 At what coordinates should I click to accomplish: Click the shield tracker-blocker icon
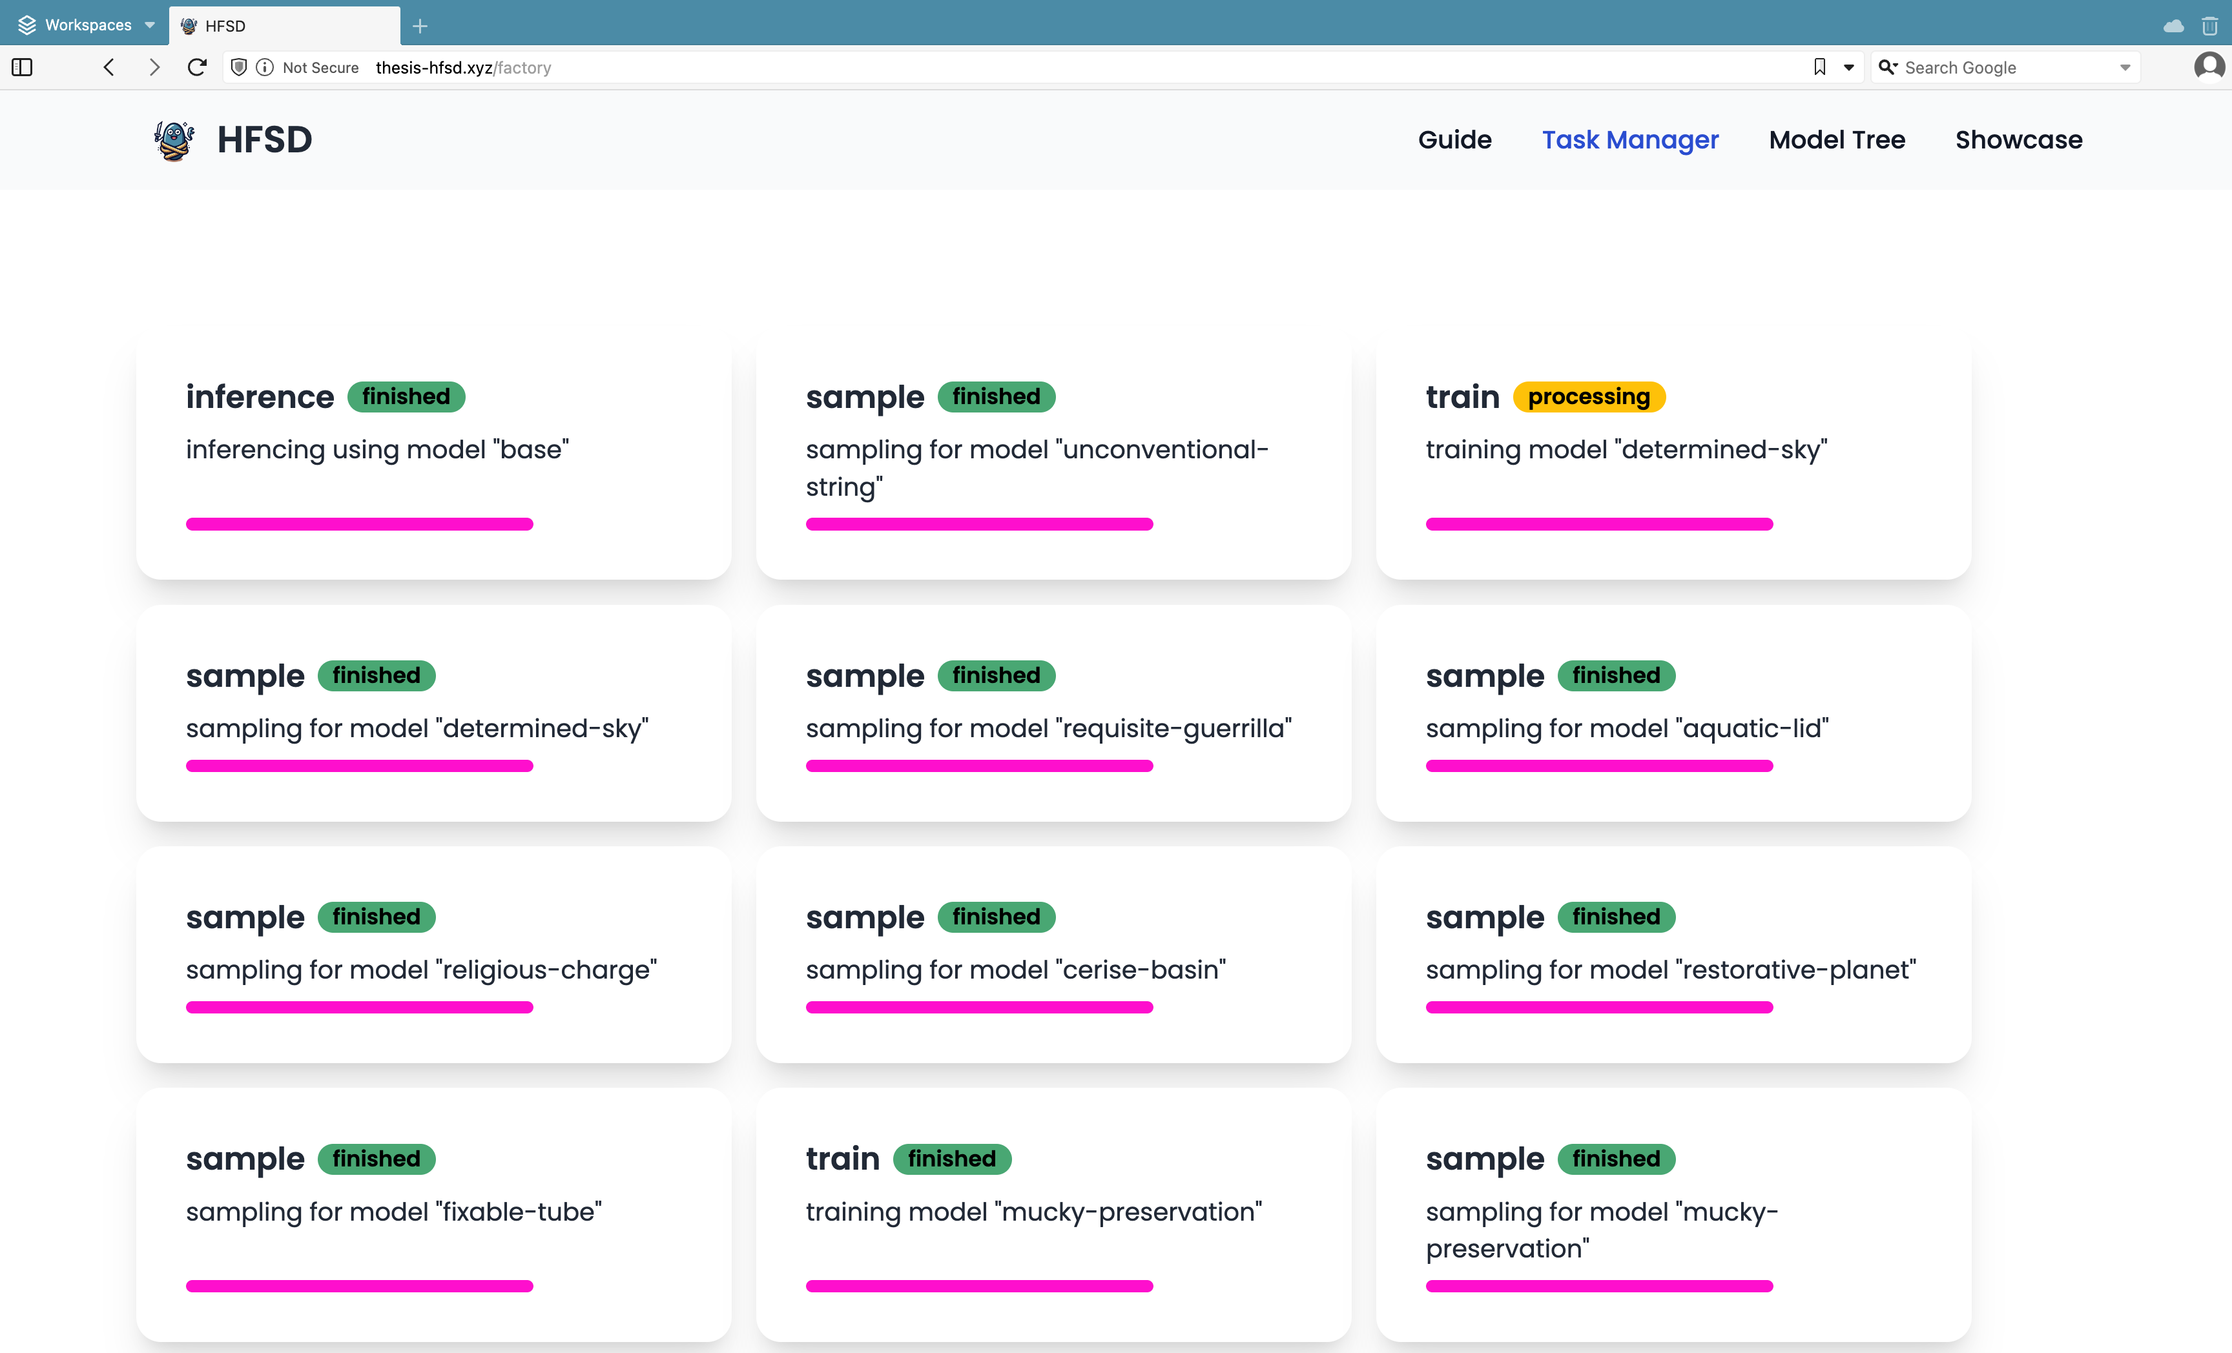238,67
